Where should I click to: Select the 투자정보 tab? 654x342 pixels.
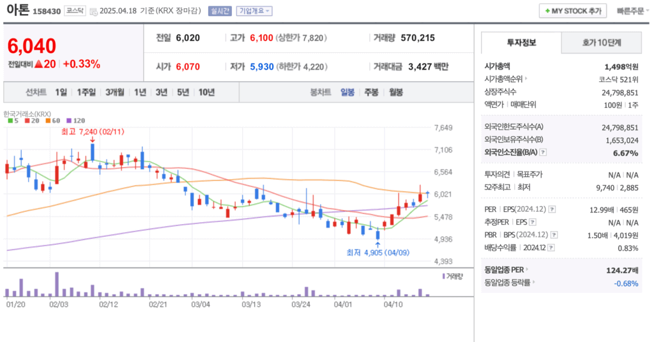tap(521, 43)
